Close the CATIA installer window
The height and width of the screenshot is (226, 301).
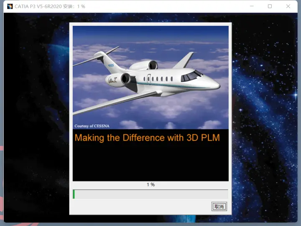[288, 6]
